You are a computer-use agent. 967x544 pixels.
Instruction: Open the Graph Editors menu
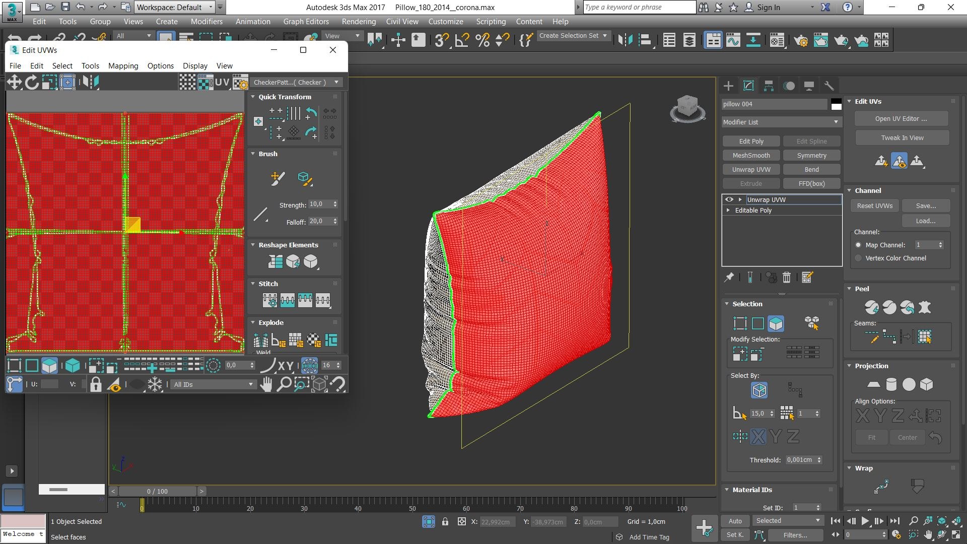pyautogui.click(x=306, y=21)
